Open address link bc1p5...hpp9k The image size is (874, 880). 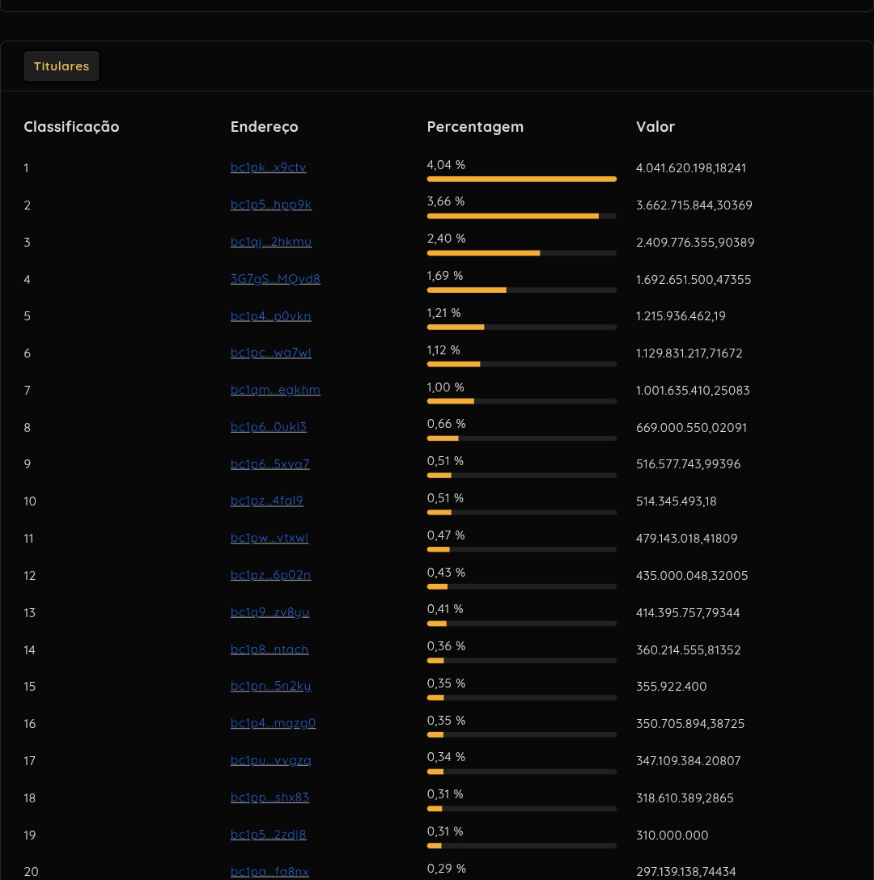coord(271,205)
